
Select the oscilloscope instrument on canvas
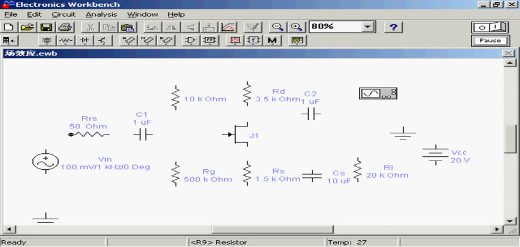point(378,94)
